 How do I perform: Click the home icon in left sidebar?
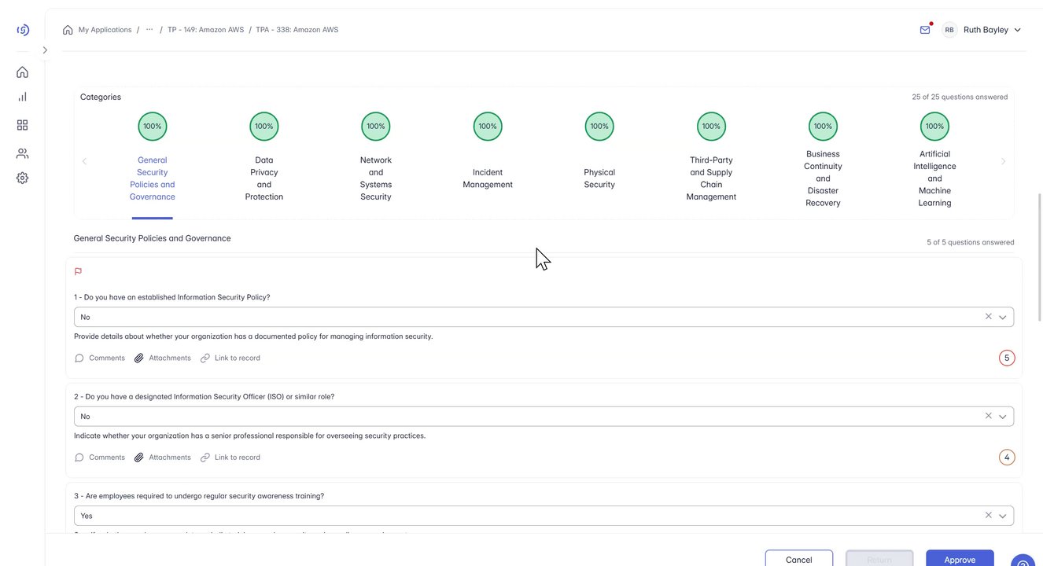22,72
